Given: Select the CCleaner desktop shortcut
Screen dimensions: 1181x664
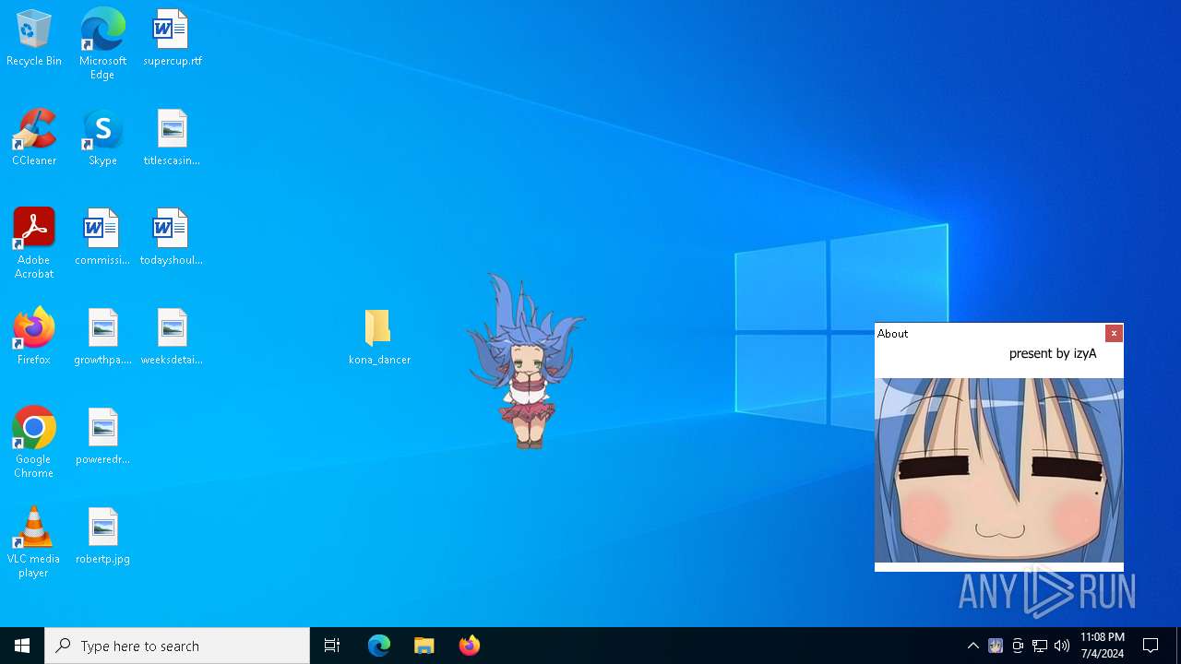Looking at the screenshot, I should tap(34, 137).
